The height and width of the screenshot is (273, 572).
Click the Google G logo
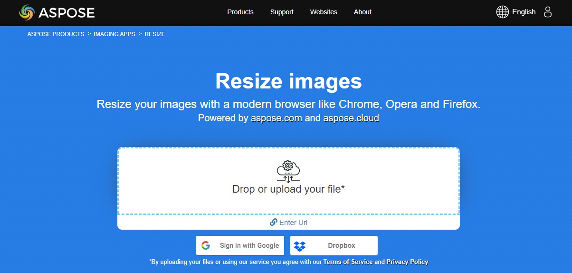tap(206, 245)
